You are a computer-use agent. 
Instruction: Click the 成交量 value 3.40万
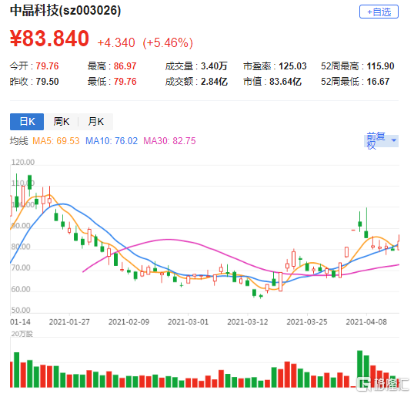214,66
